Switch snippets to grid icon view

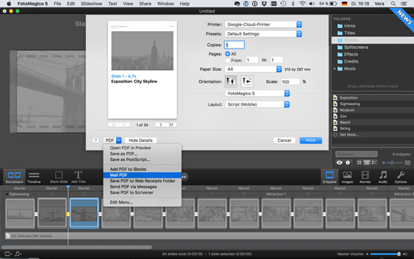(x=359, y=163)
